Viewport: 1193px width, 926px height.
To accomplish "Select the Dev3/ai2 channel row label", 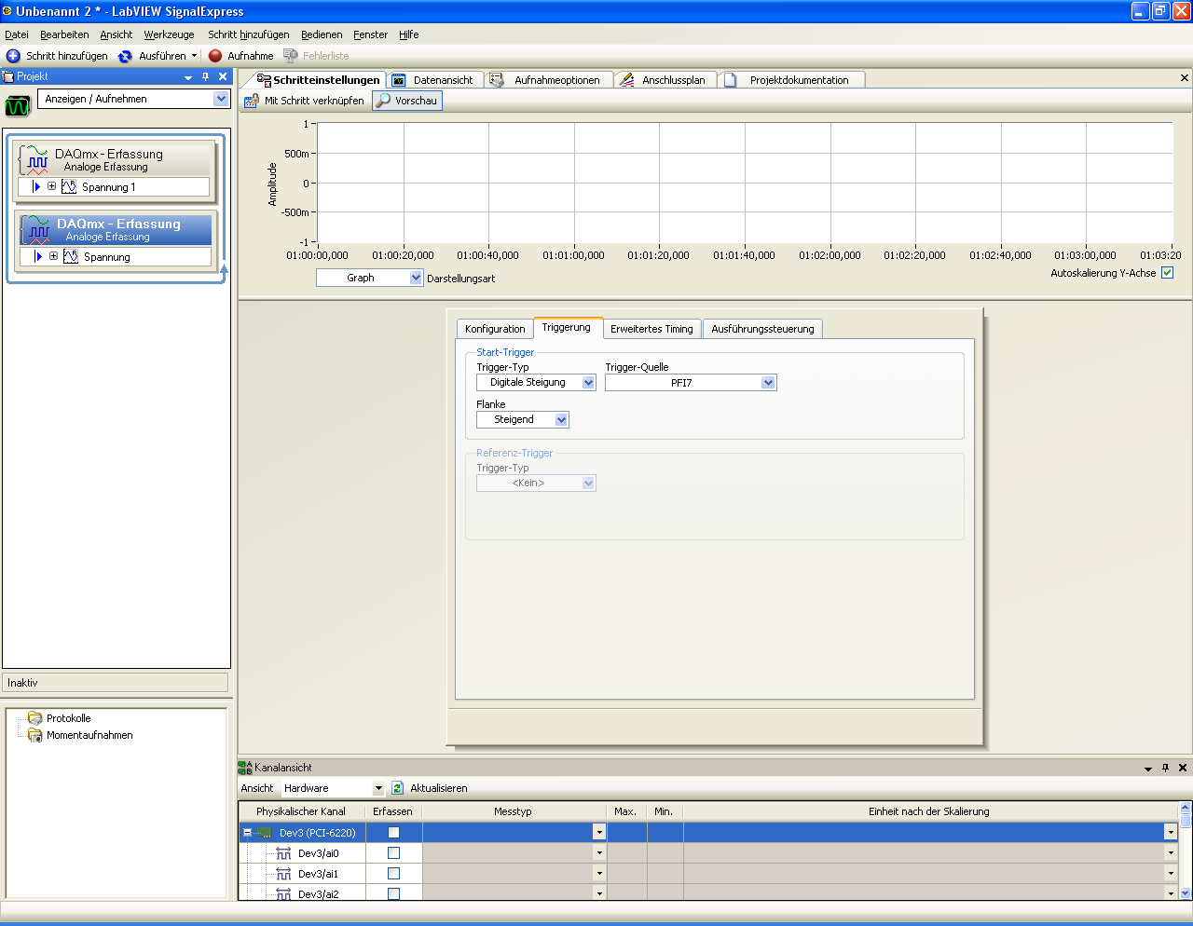I will [x=318, y=894].
